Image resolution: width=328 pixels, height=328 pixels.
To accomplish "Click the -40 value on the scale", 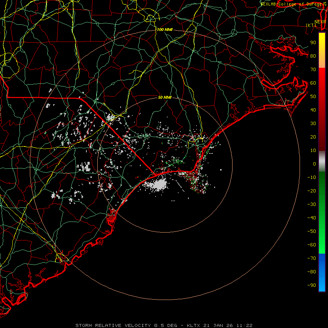I will click(312, 218).
